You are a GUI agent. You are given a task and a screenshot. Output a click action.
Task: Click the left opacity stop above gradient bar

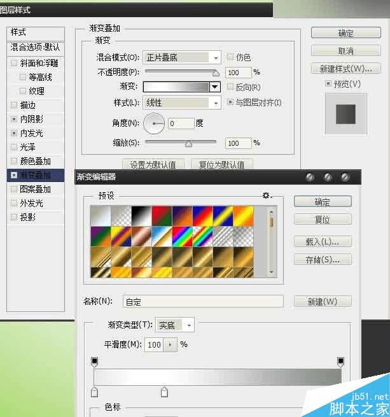point(94,362)
